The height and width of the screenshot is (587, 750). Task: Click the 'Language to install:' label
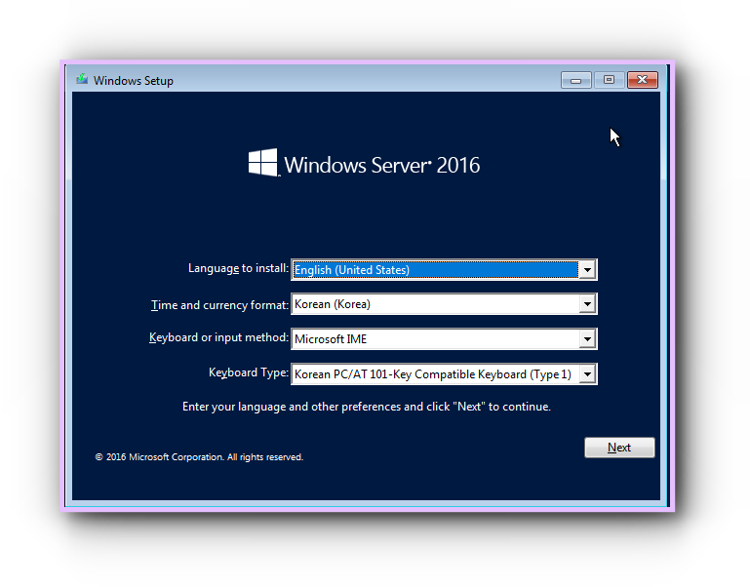pos(238,268)
